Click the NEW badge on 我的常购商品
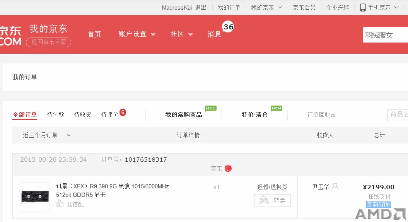Viewport: 408px width, 222px height. pos(211,108)
